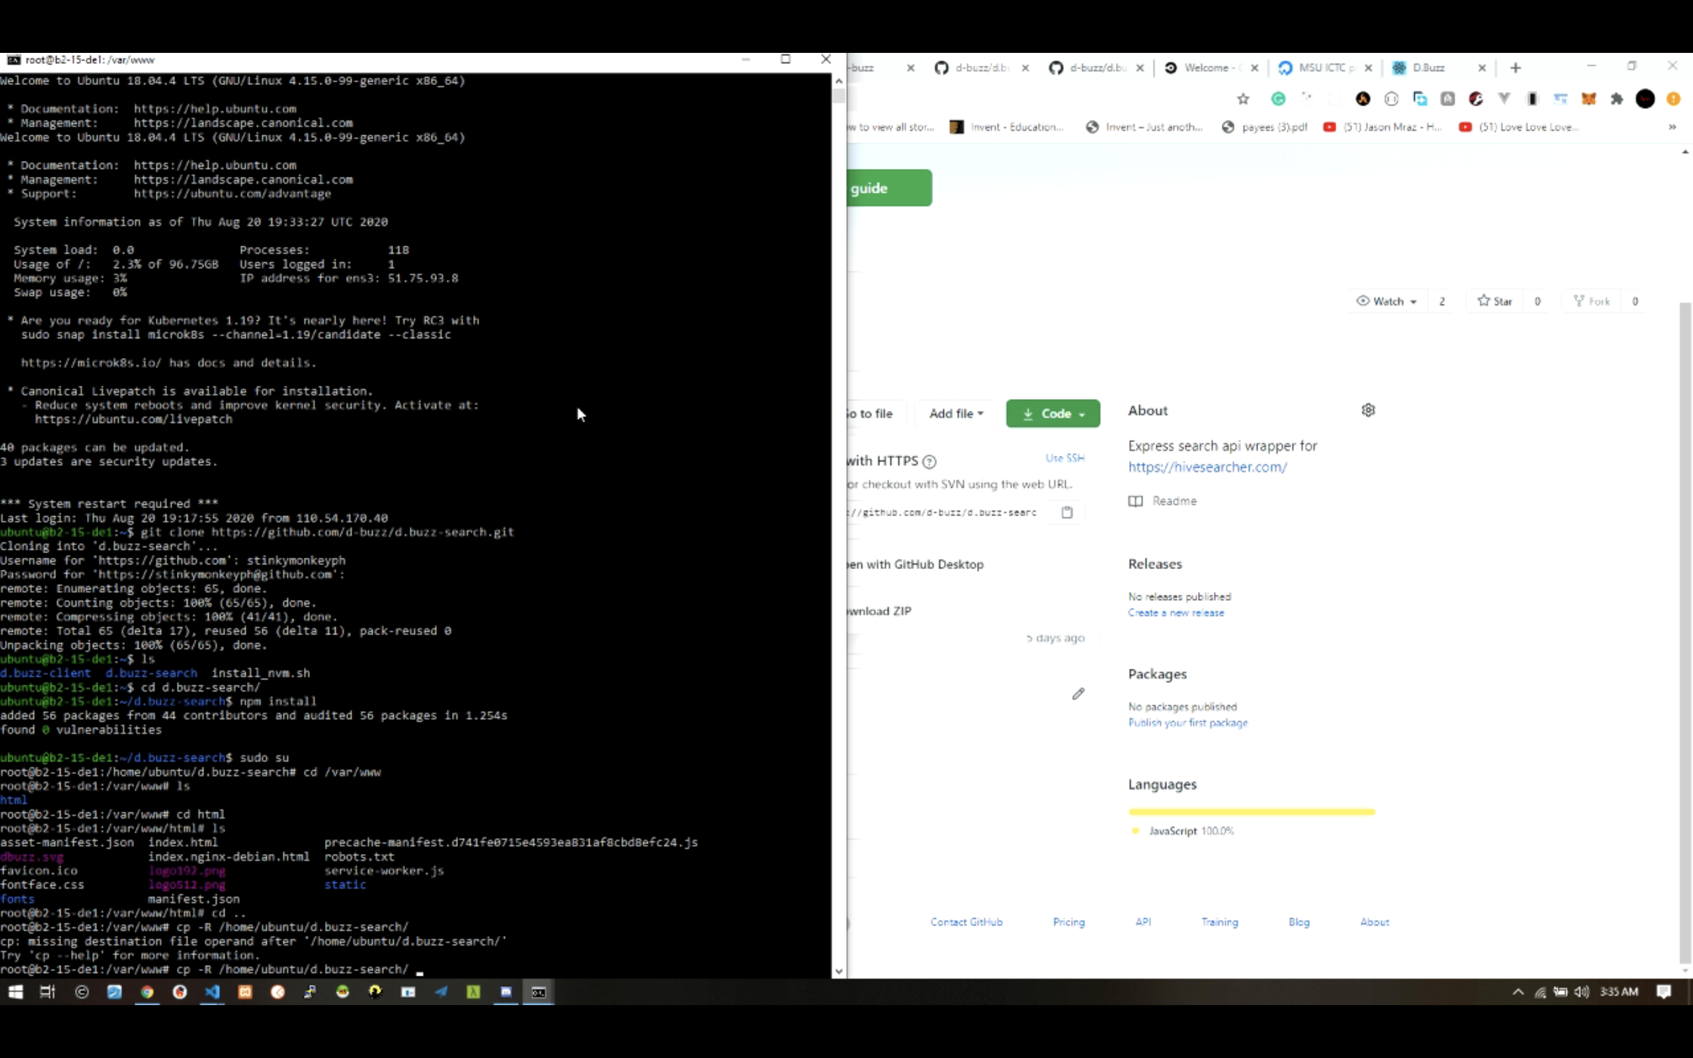Click Create a new release link
The width and height of the screenshot is (1693, 1058).
click(1176, 612)
